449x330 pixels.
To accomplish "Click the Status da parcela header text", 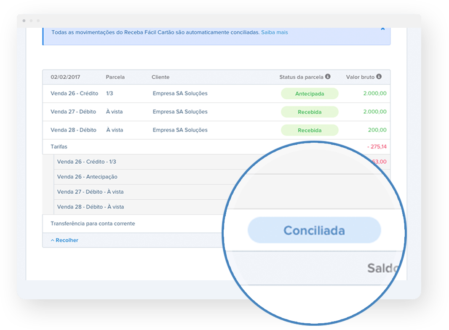I will [301, 77].
